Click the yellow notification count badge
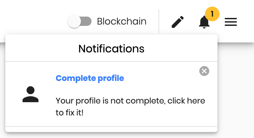 [212, 14]
